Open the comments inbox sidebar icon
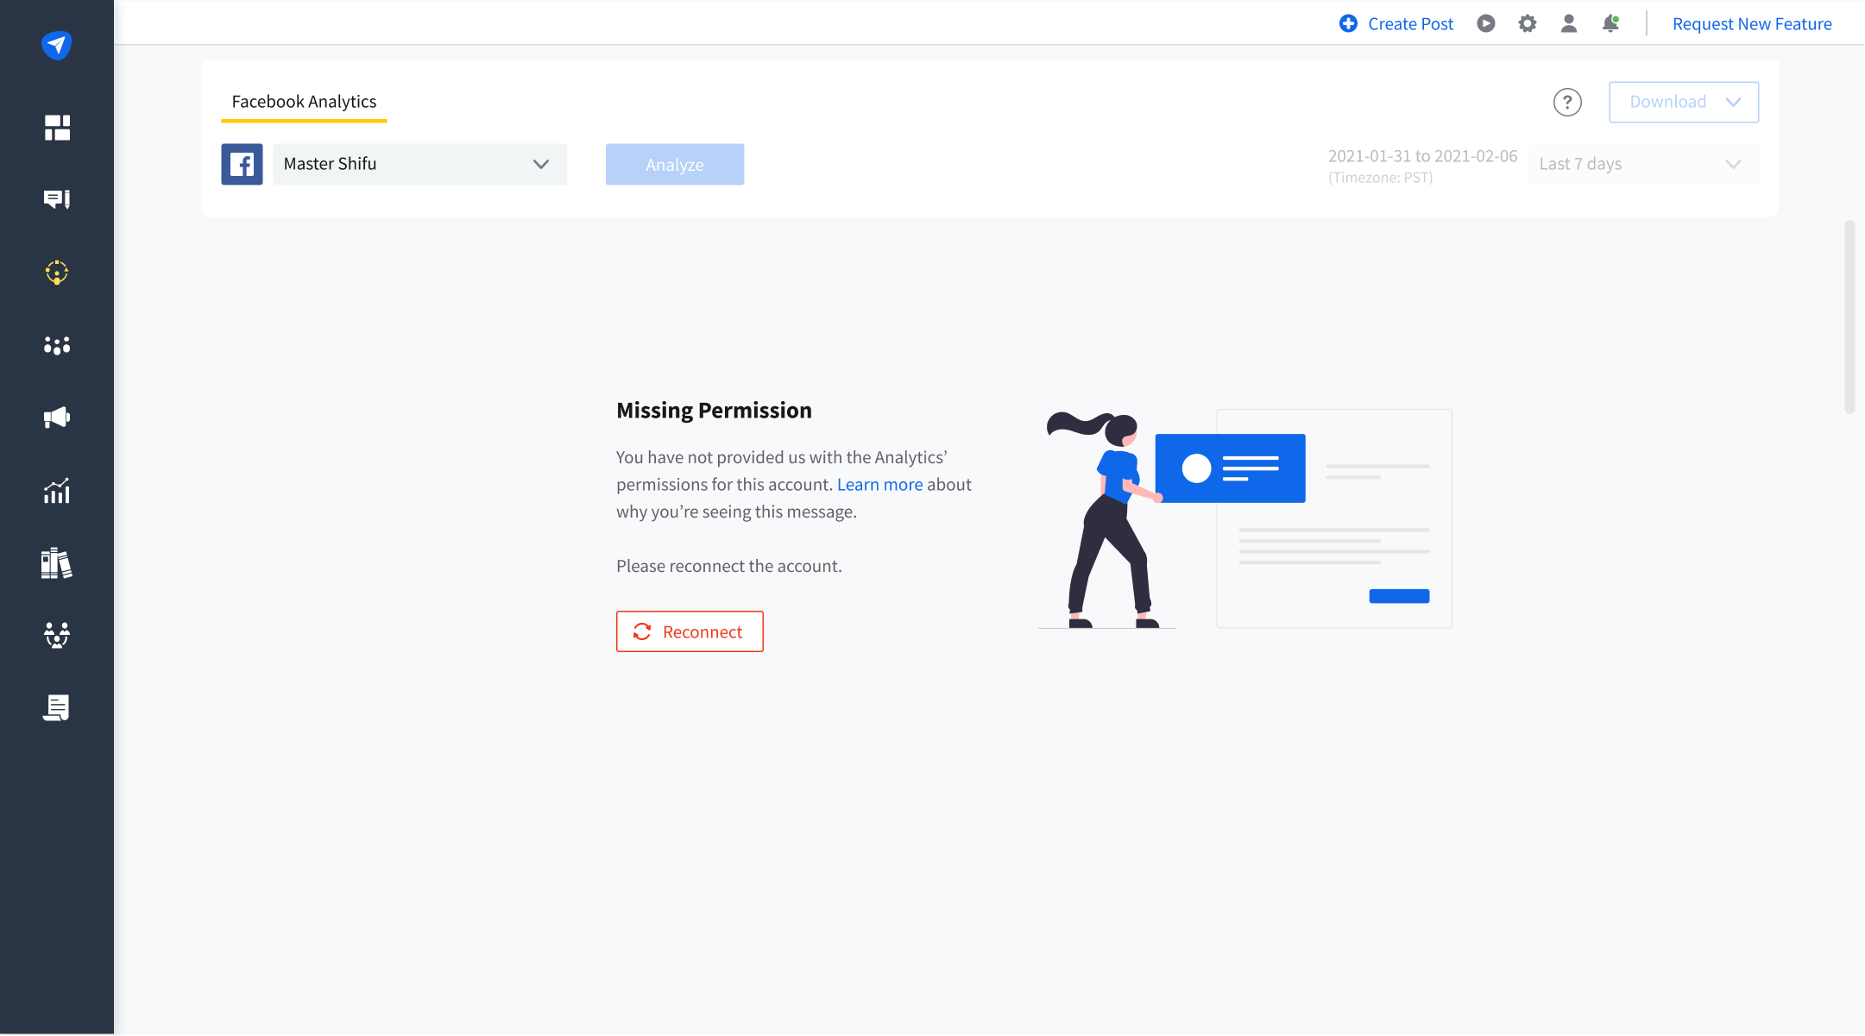Image resolution: width=1865 pixels, height=1036 pixels. point(57,199)
